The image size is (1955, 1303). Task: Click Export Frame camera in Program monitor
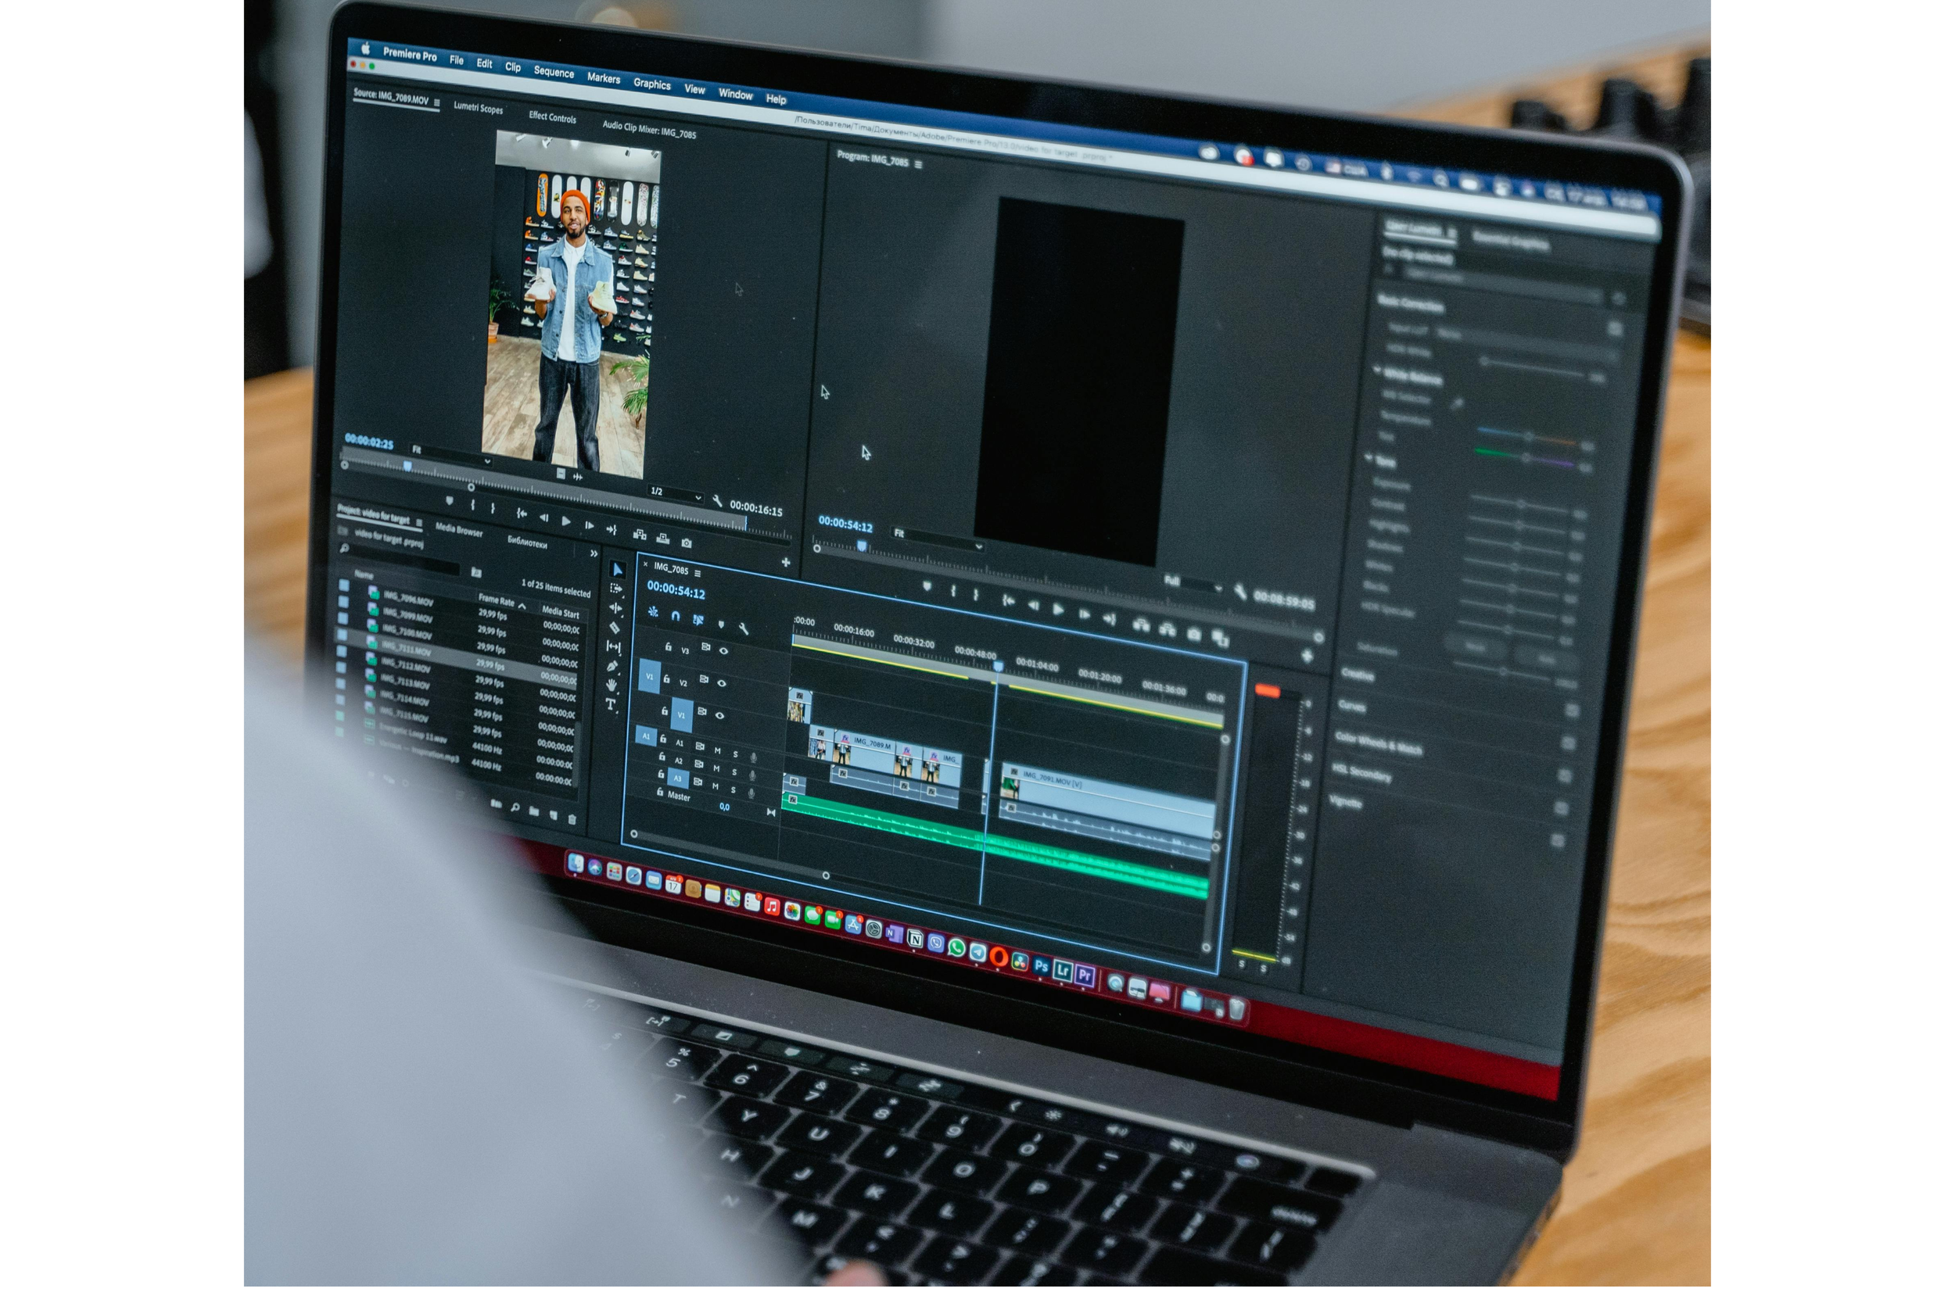coord(1194,635)
